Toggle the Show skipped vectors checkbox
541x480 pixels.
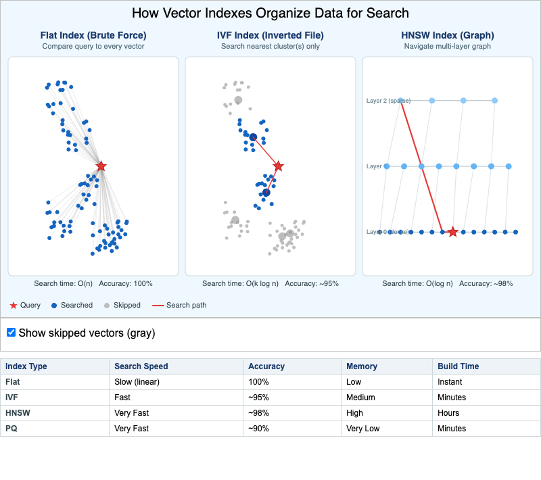pyautogui.click(x=11, y=333)
